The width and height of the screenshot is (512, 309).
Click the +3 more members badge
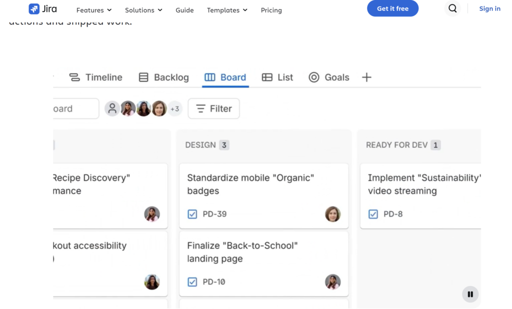click(174, 109)
